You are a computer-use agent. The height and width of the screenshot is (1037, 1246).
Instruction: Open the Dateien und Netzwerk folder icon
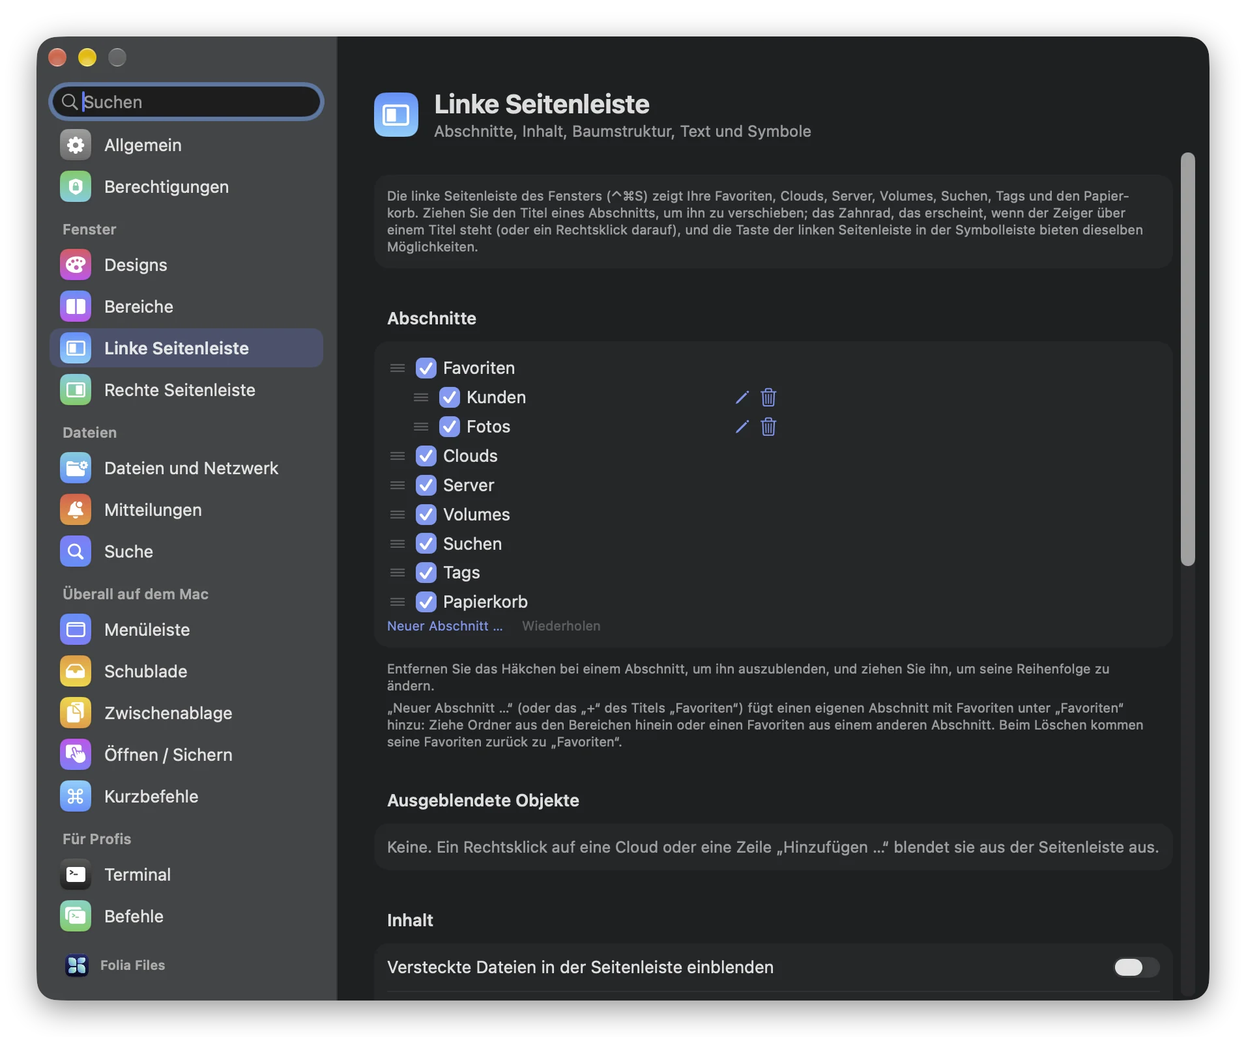click(x=76, y=468)
